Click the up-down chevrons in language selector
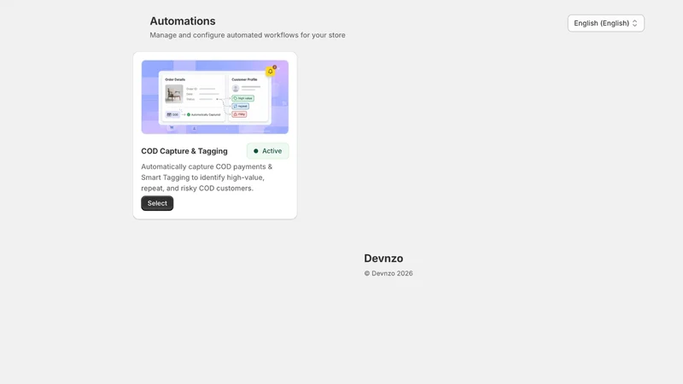 click(x=634, y=23)
